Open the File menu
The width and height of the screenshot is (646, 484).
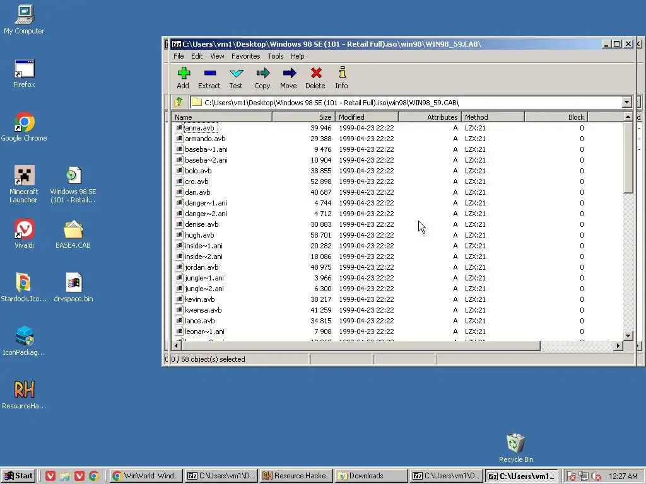tap(179, 56)
